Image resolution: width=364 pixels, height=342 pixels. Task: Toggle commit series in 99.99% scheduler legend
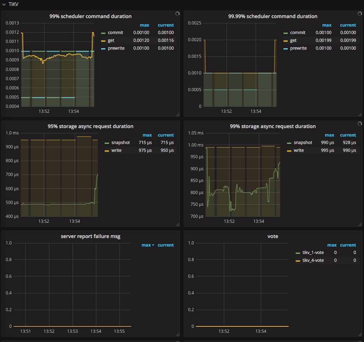298,33
